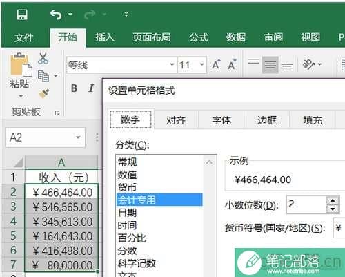Select row 4 header
The width and height of the screenshot is (345, 277).
(x=13, y=221)
